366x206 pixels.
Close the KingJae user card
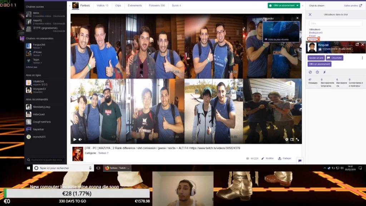pos(362,44)
